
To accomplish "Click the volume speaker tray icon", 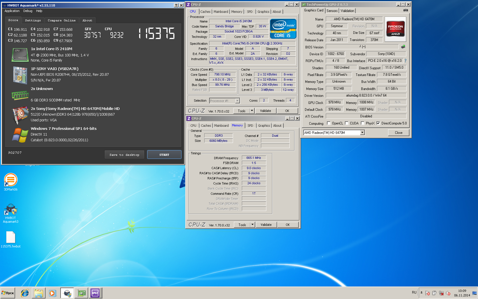I will click(x=448, y=293).
